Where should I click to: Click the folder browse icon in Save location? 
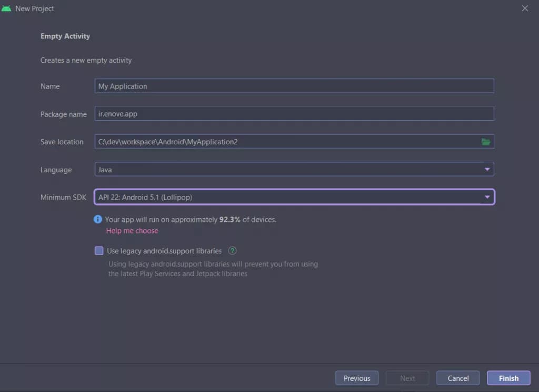pos(485,141)
